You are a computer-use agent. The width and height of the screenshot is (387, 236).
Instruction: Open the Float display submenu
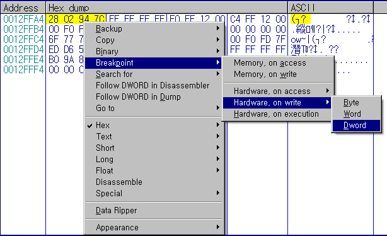pyautogui.click(x=154, y=171)
